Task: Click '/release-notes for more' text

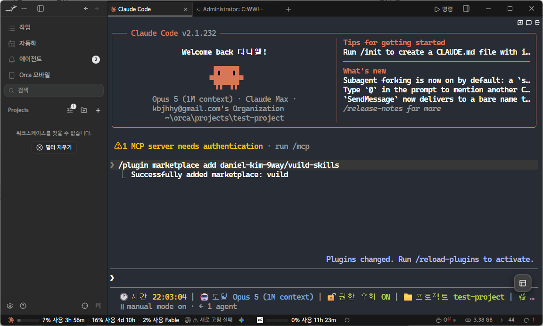Action: point(392,109)
